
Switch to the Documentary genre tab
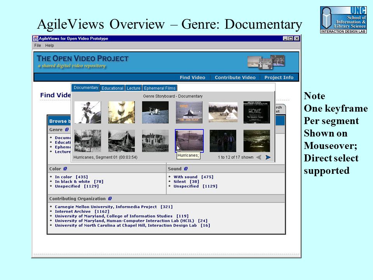pyautogui.click(x=86, y=87)
